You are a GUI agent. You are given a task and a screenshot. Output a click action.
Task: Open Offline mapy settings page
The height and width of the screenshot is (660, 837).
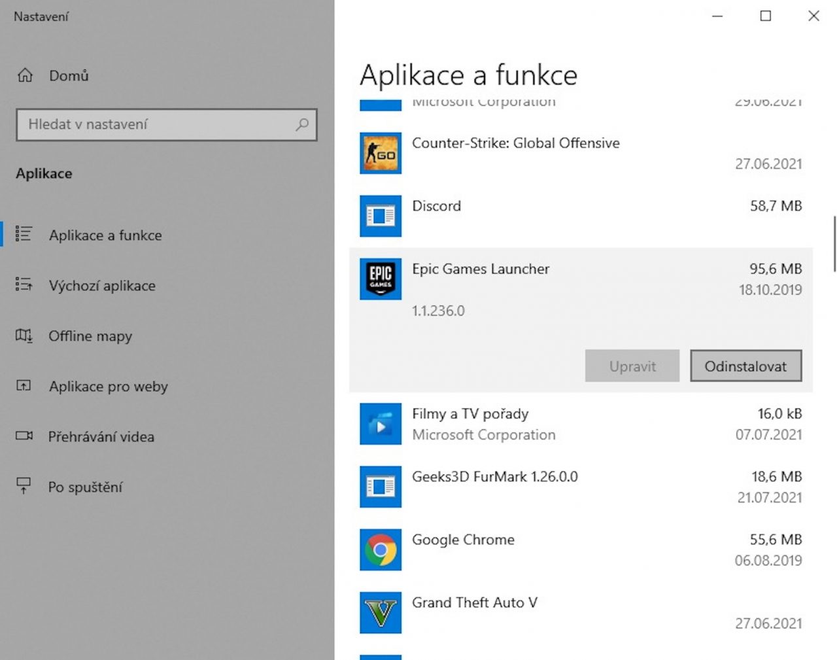(90, 336)
